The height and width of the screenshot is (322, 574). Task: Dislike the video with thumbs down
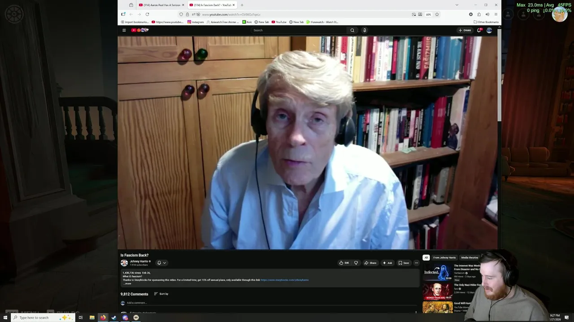[x=356, y=263]
